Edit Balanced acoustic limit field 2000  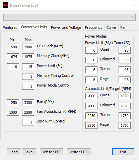(91, 106)
